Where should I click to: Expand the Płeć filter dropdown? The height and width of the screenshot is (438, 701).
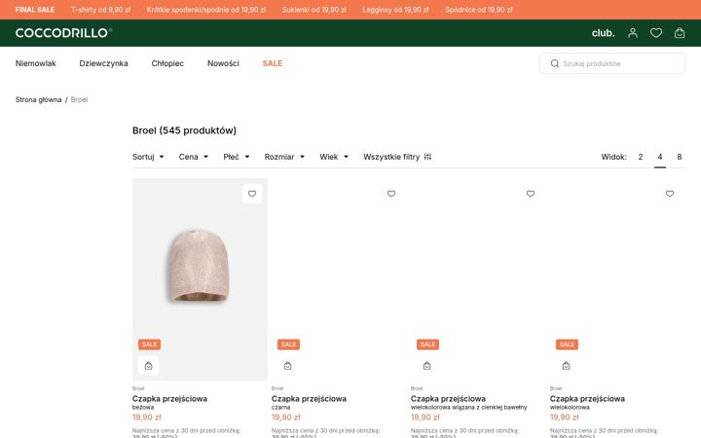coord(236,157)
